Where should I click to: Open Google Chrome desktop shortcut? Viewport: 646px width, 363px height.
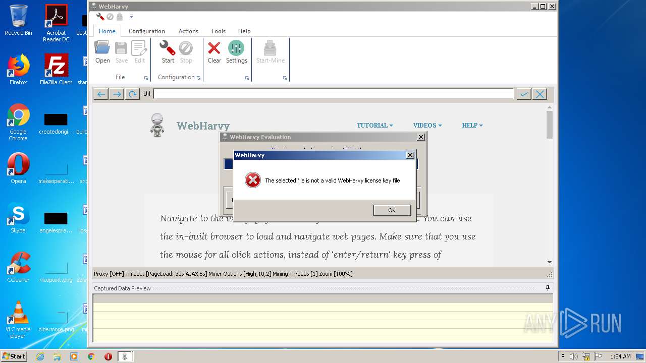[18, 122]
